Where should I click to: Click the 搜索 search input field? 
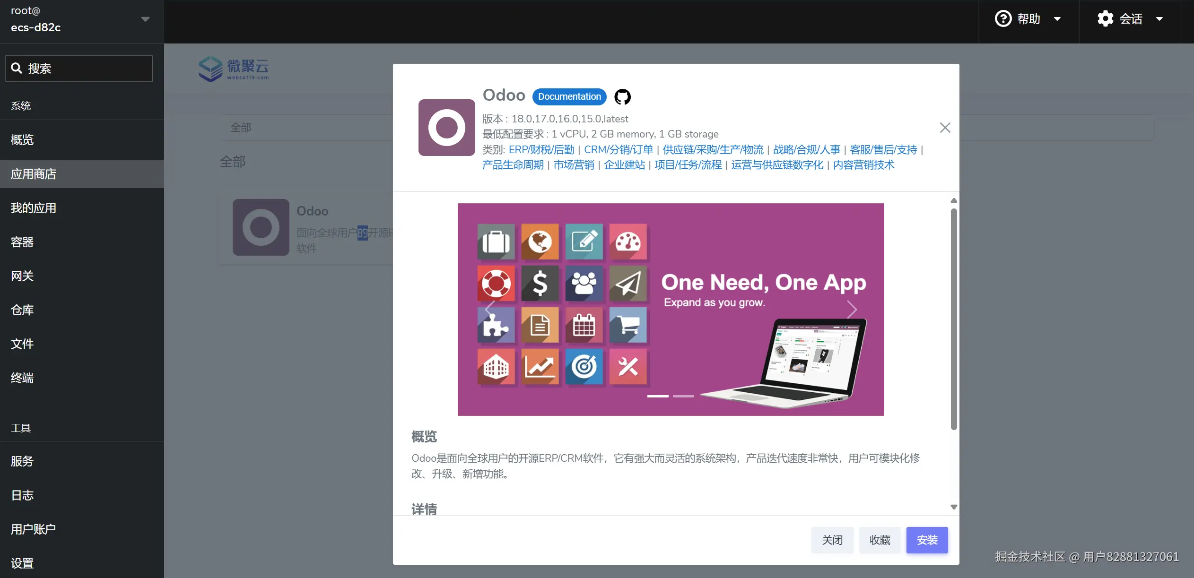click(x=78, y=68)
